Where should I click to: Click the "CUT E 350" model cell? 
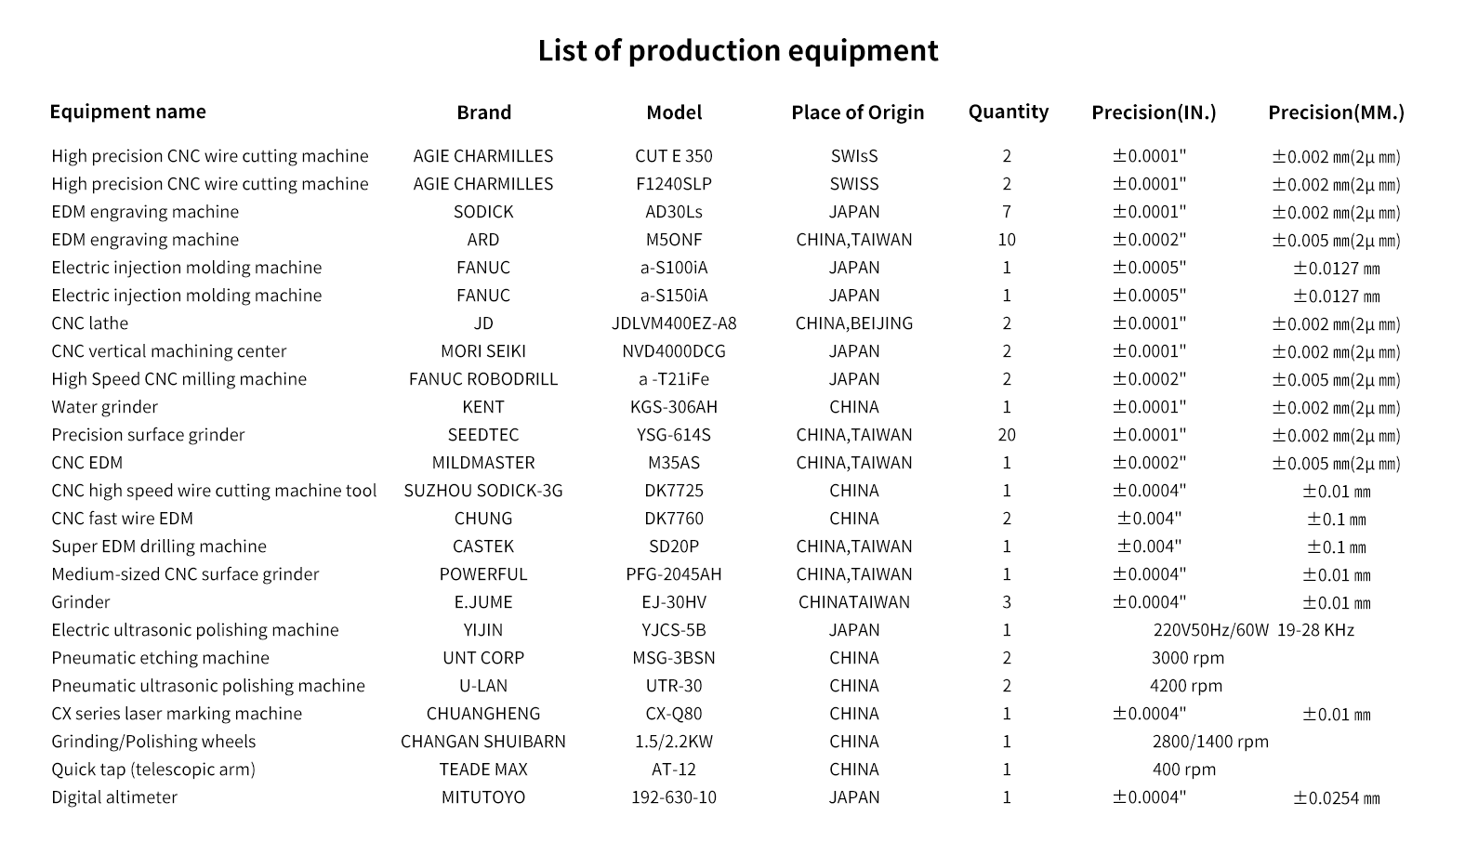point(674,156)
